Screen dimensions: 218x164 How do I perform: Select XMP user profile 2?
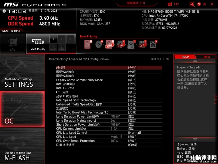(62, 48)
